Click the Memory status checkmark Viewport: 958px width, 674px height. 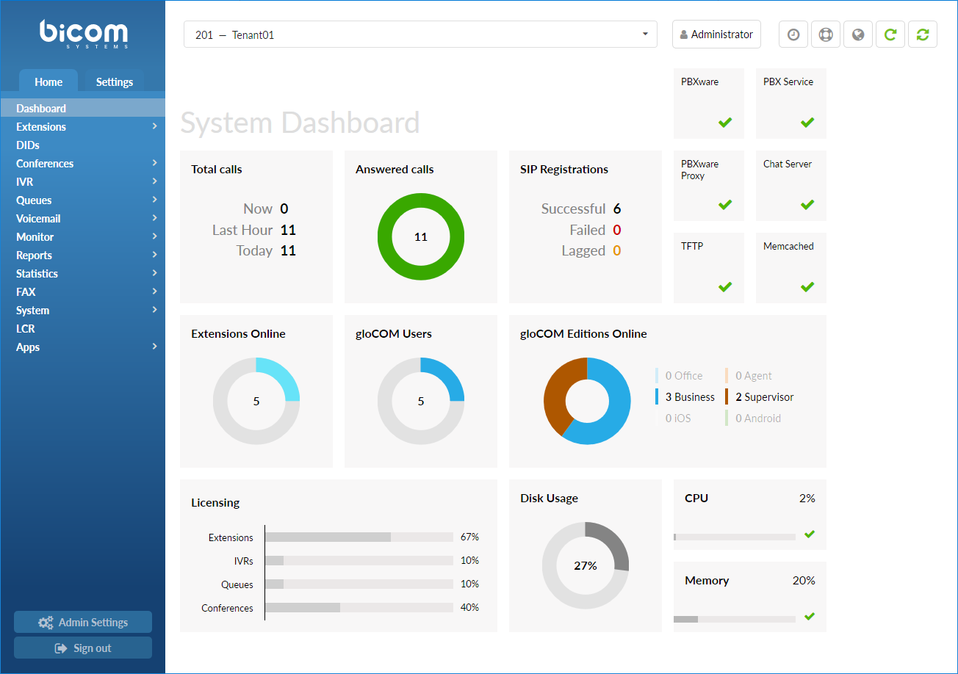(x=810, y=617)
